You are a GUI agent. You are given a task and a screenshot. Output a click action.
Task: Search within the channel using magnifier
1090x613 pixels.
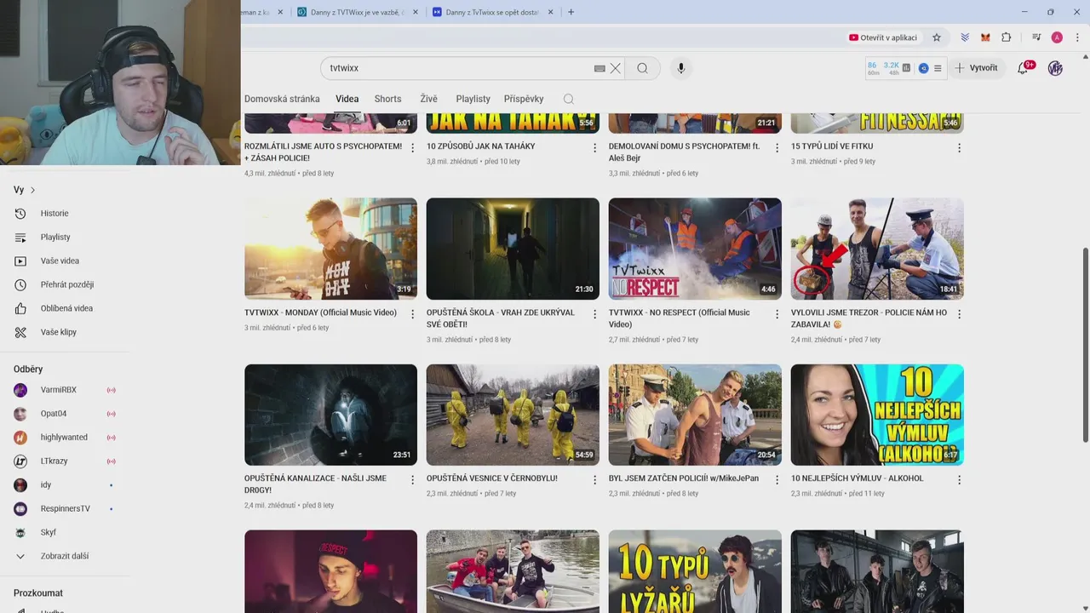[x=569, y=99]
